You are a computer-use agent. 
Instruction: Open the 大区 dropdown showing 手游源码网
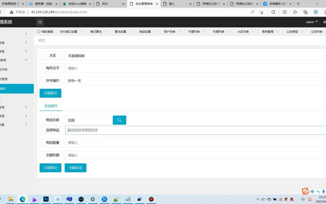point(194,56)
